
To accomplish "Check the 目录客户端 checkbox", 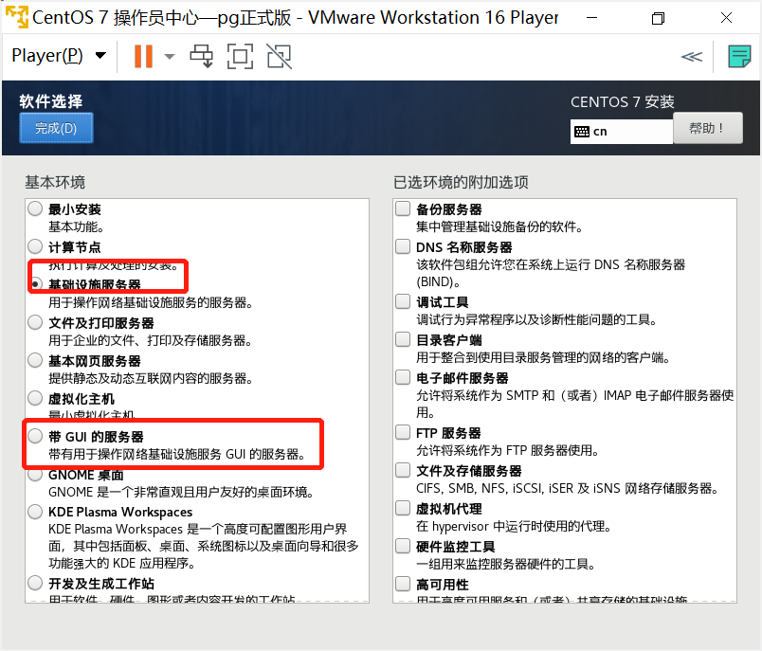I will pyautogui.click(x=403, y=339).
